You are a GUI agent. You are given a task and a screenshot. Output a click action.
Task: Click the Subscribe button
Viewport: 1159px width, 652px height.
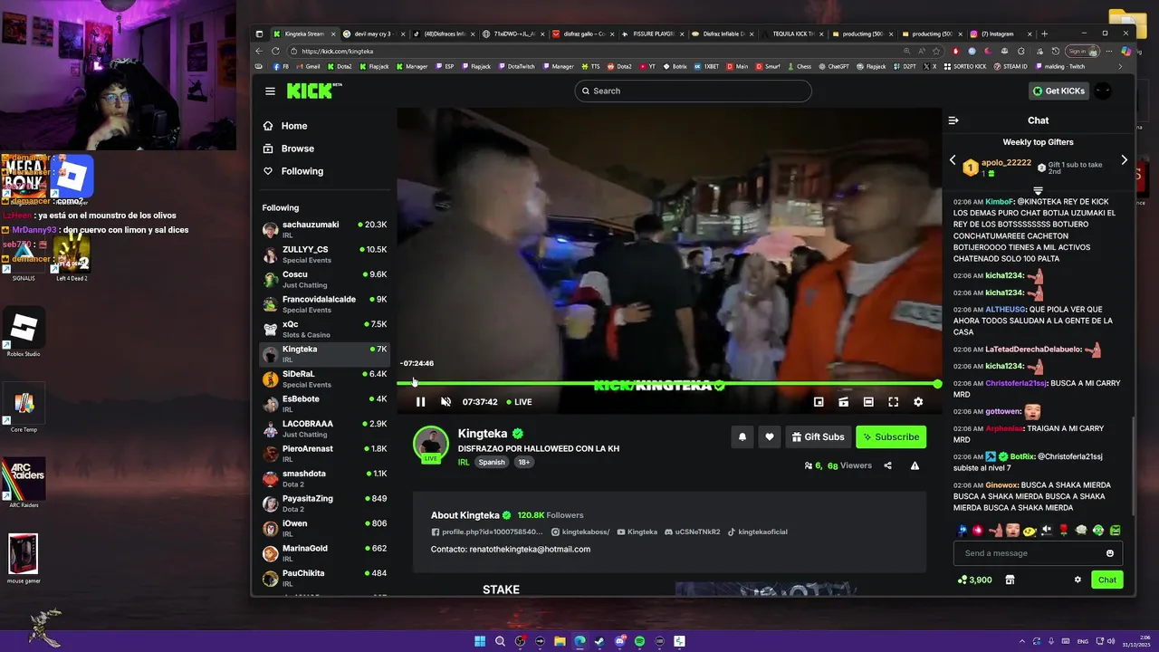[x=891, y=437]
